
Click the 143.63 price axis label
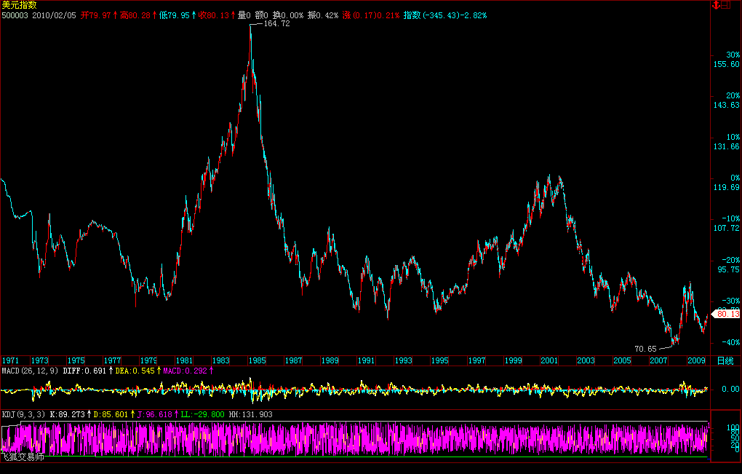(727, 105)
